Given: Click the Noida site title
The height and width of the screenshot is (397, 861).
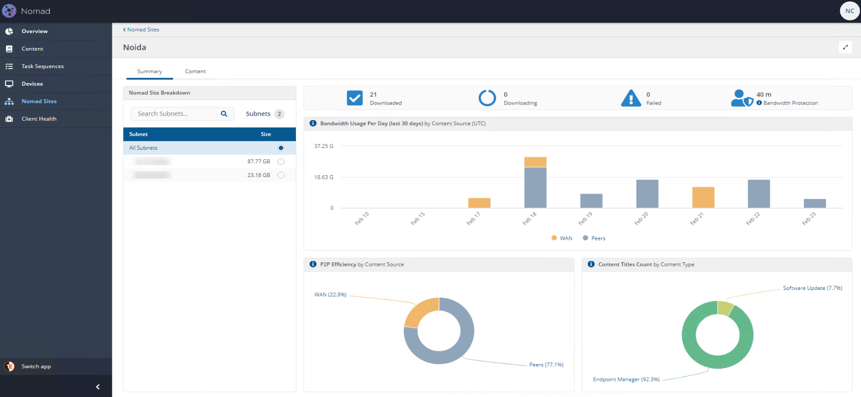Looking at the screenshot, I should [134, 48].
